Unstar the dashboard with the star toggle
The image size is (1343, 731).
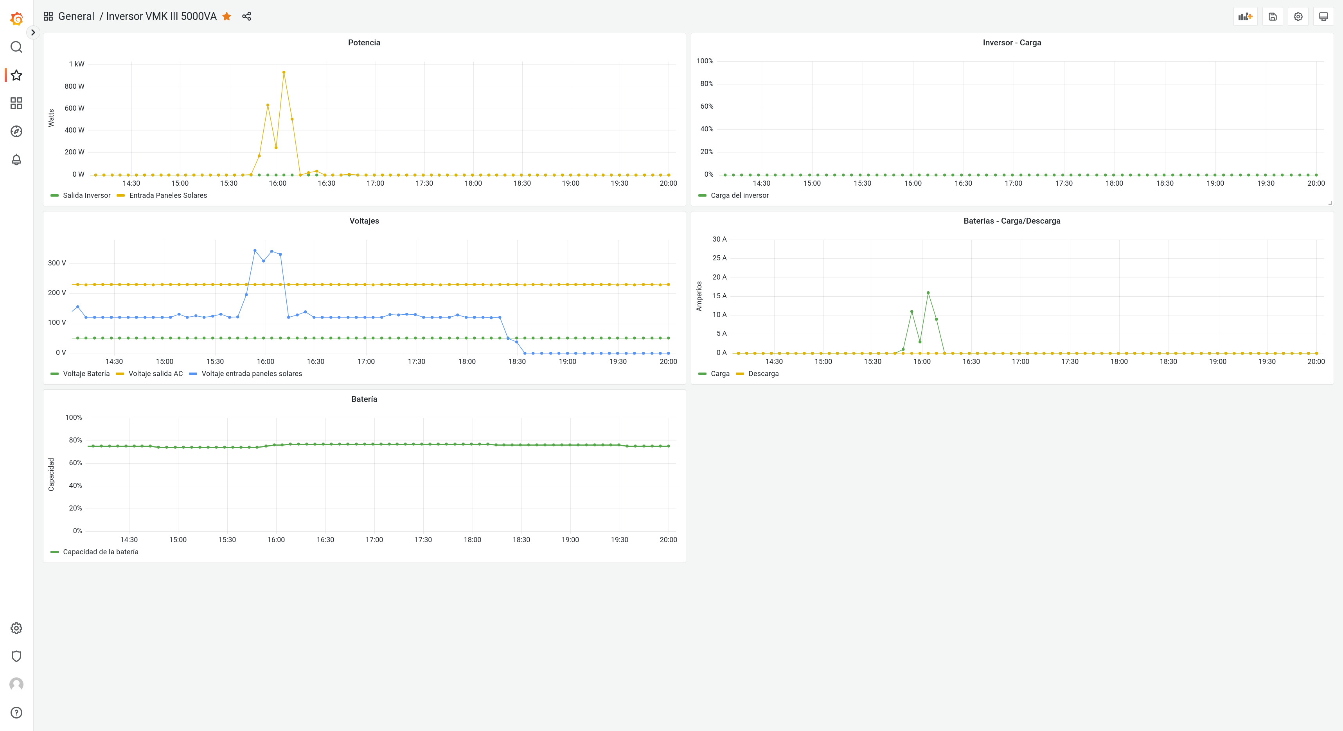point(227,17)
